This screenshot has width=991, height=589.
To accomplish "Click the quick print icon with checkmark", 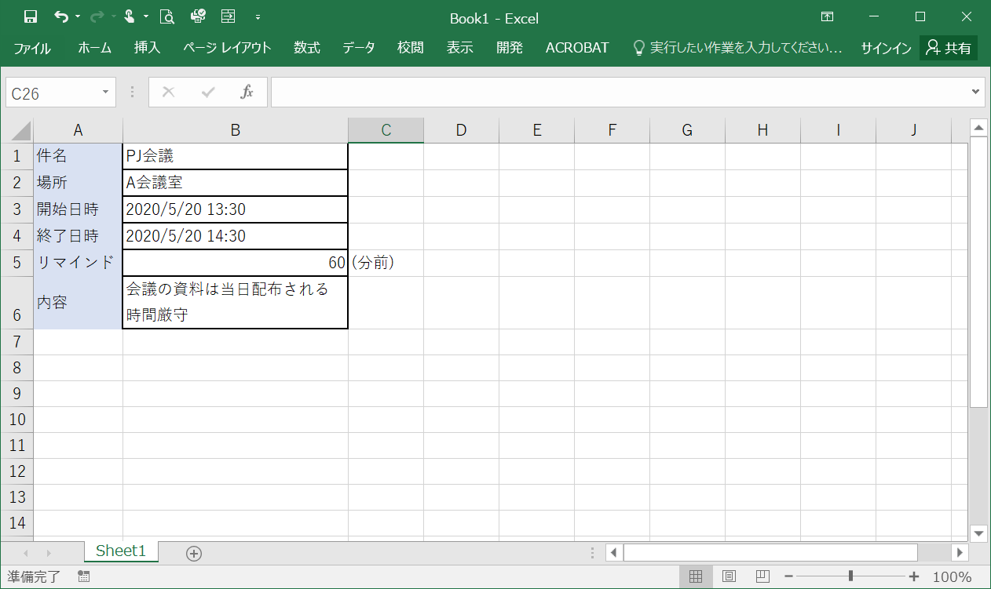I will coord(198,16).
